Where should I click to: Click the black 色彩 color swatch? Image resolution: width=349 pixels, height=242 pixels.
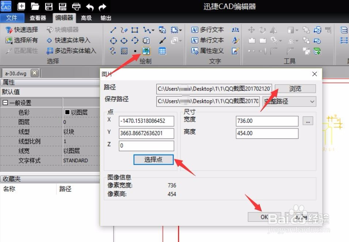tap(67, 112)
